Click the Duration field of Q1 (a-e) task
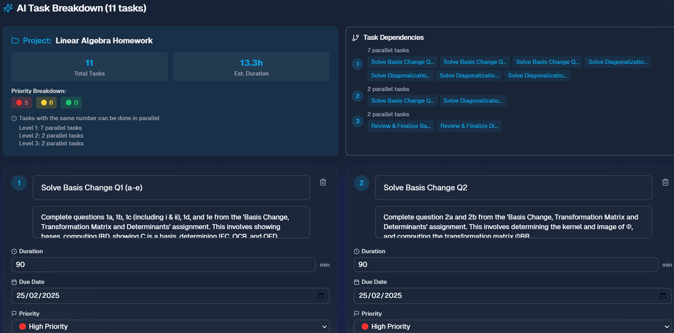This screenshot has width=674, height=333. (164, 264)
